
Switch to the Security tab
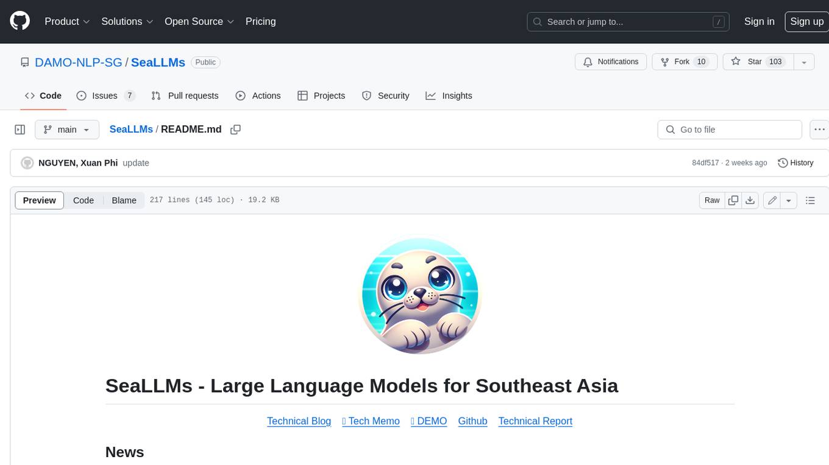385,96
